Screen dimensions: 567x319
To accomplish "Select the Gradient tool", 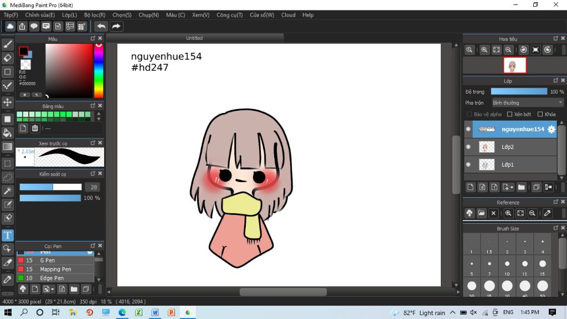I will coord(8,146).
